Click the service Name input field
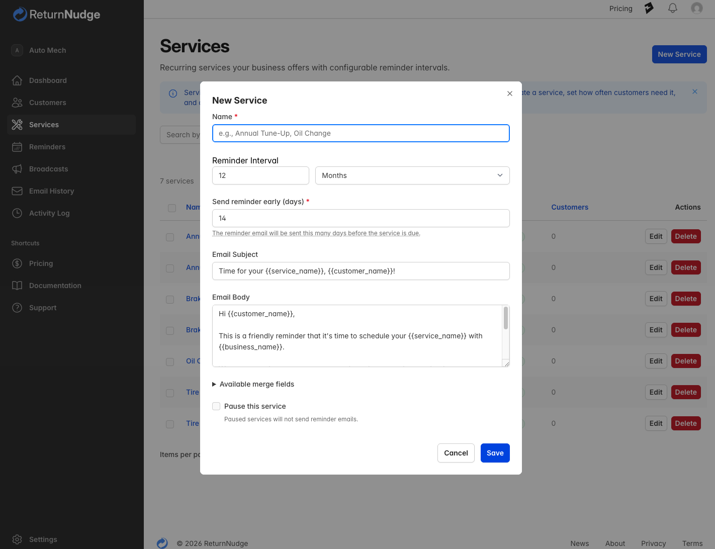Image resolution: width=715 pixels, height=549 pixels. coord(361,133)
